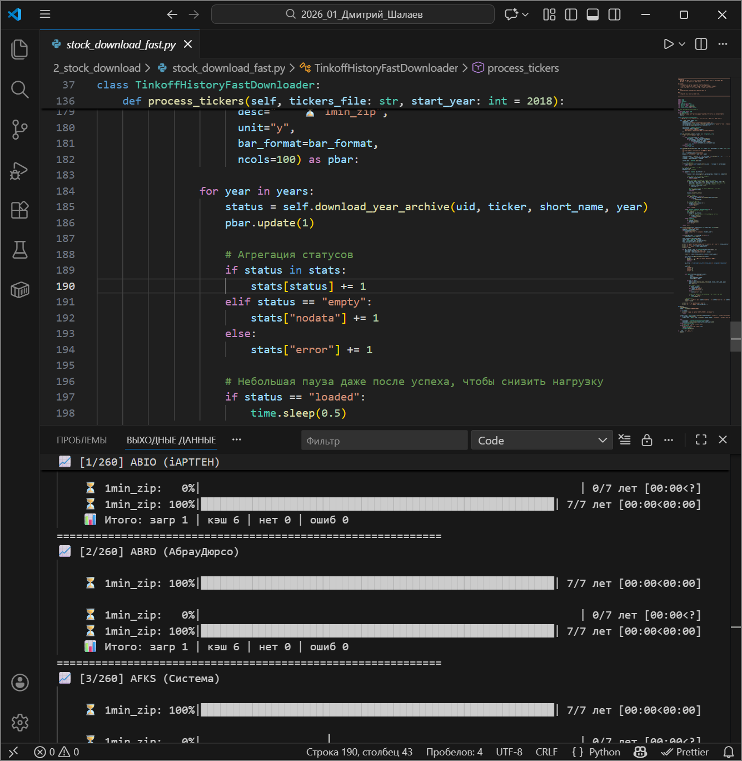Open the process_tickers breadcrumb
Image resolution: width=742 pixels, height=761 pixels.
pos(523,67)
